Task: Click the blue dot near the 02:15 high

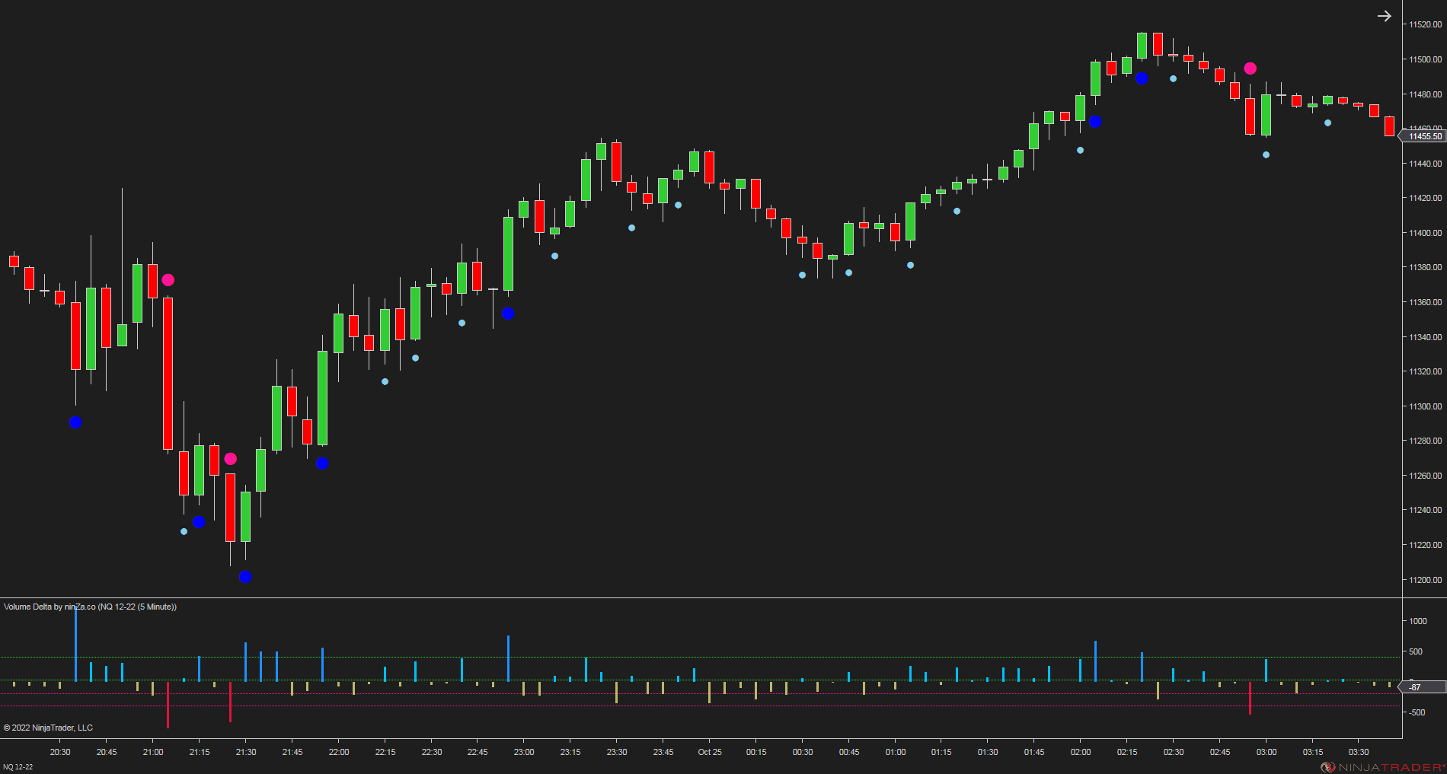Action: click(1141, 77)
